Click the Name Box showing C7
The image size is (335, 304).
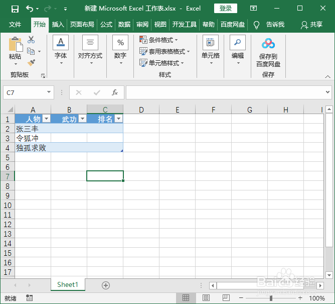click(25, 92)
